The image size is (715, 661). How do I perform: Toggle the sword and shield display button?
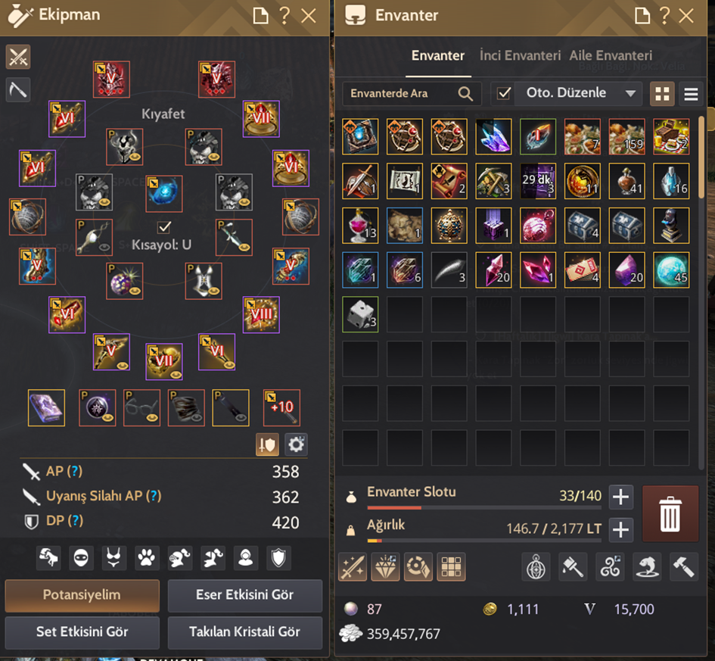pos(267,444)
